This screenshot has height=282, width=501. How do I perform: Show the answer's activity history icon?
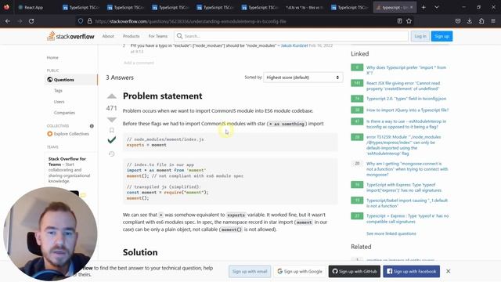pos(111,154)
